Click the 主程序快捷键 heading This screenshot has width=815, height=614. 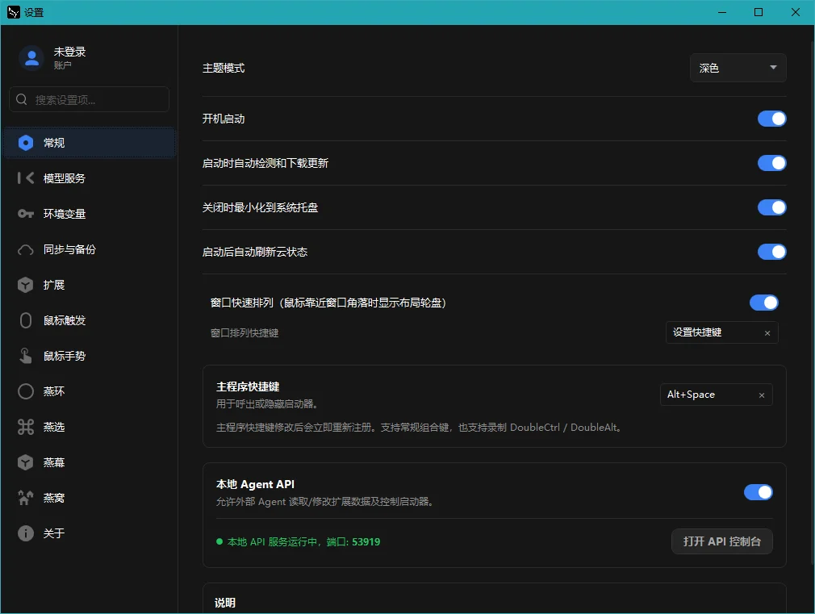click(248, 386)
